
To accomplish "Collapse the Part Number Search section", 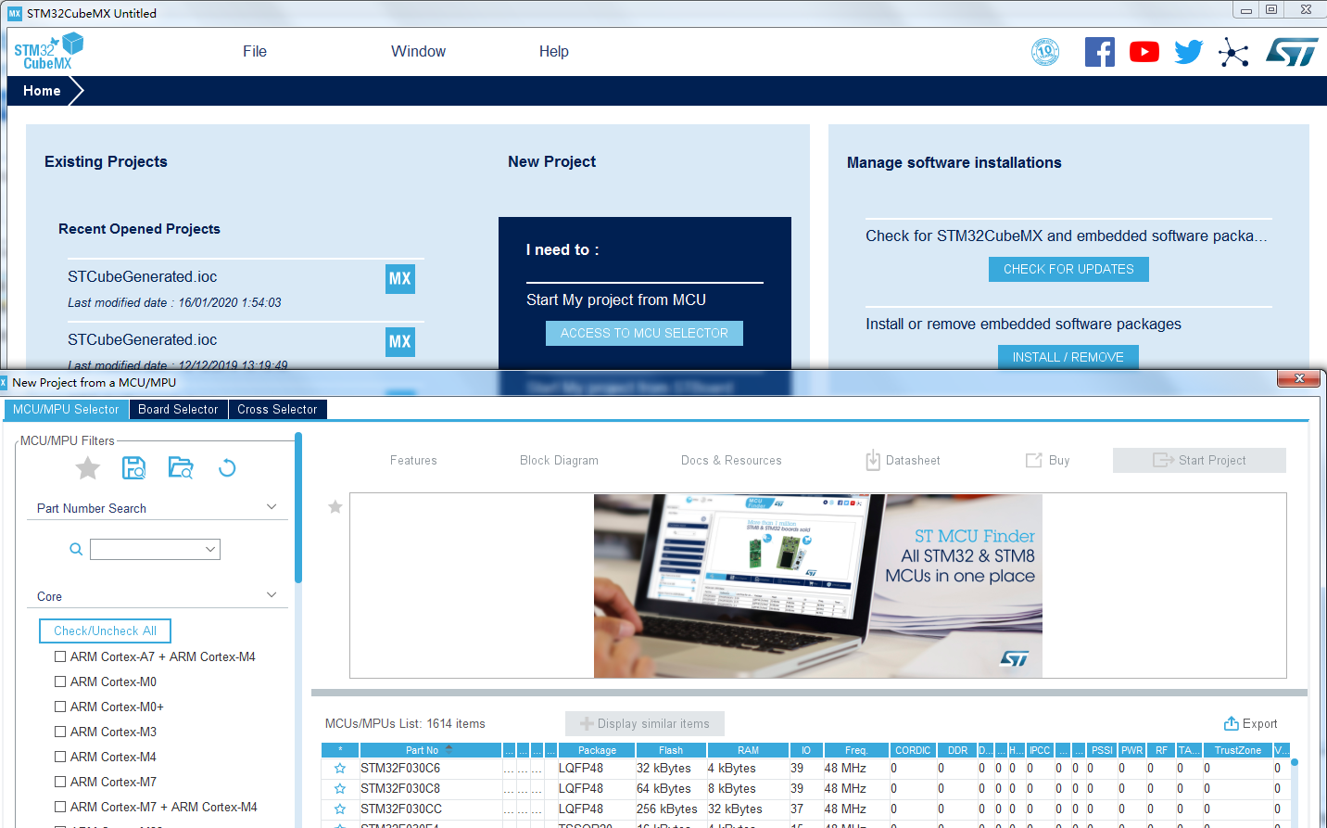I will tap(272, 507).
